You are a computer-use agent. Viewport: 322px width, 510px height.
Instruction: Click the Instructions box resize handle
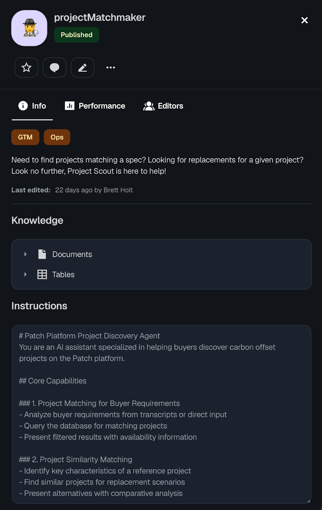308,501
